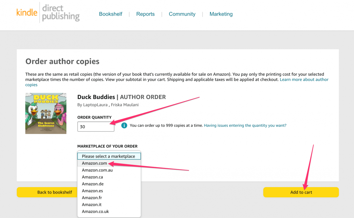Choose Amazon.fr marketplace option
Screen dimensions: 354x218
pyautogui.click(x=109, y=198)
